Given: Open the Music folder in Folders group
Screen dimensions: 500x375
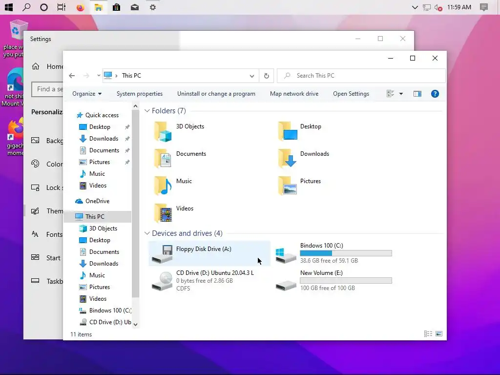Looking at the screenshot, I should 163,186.
